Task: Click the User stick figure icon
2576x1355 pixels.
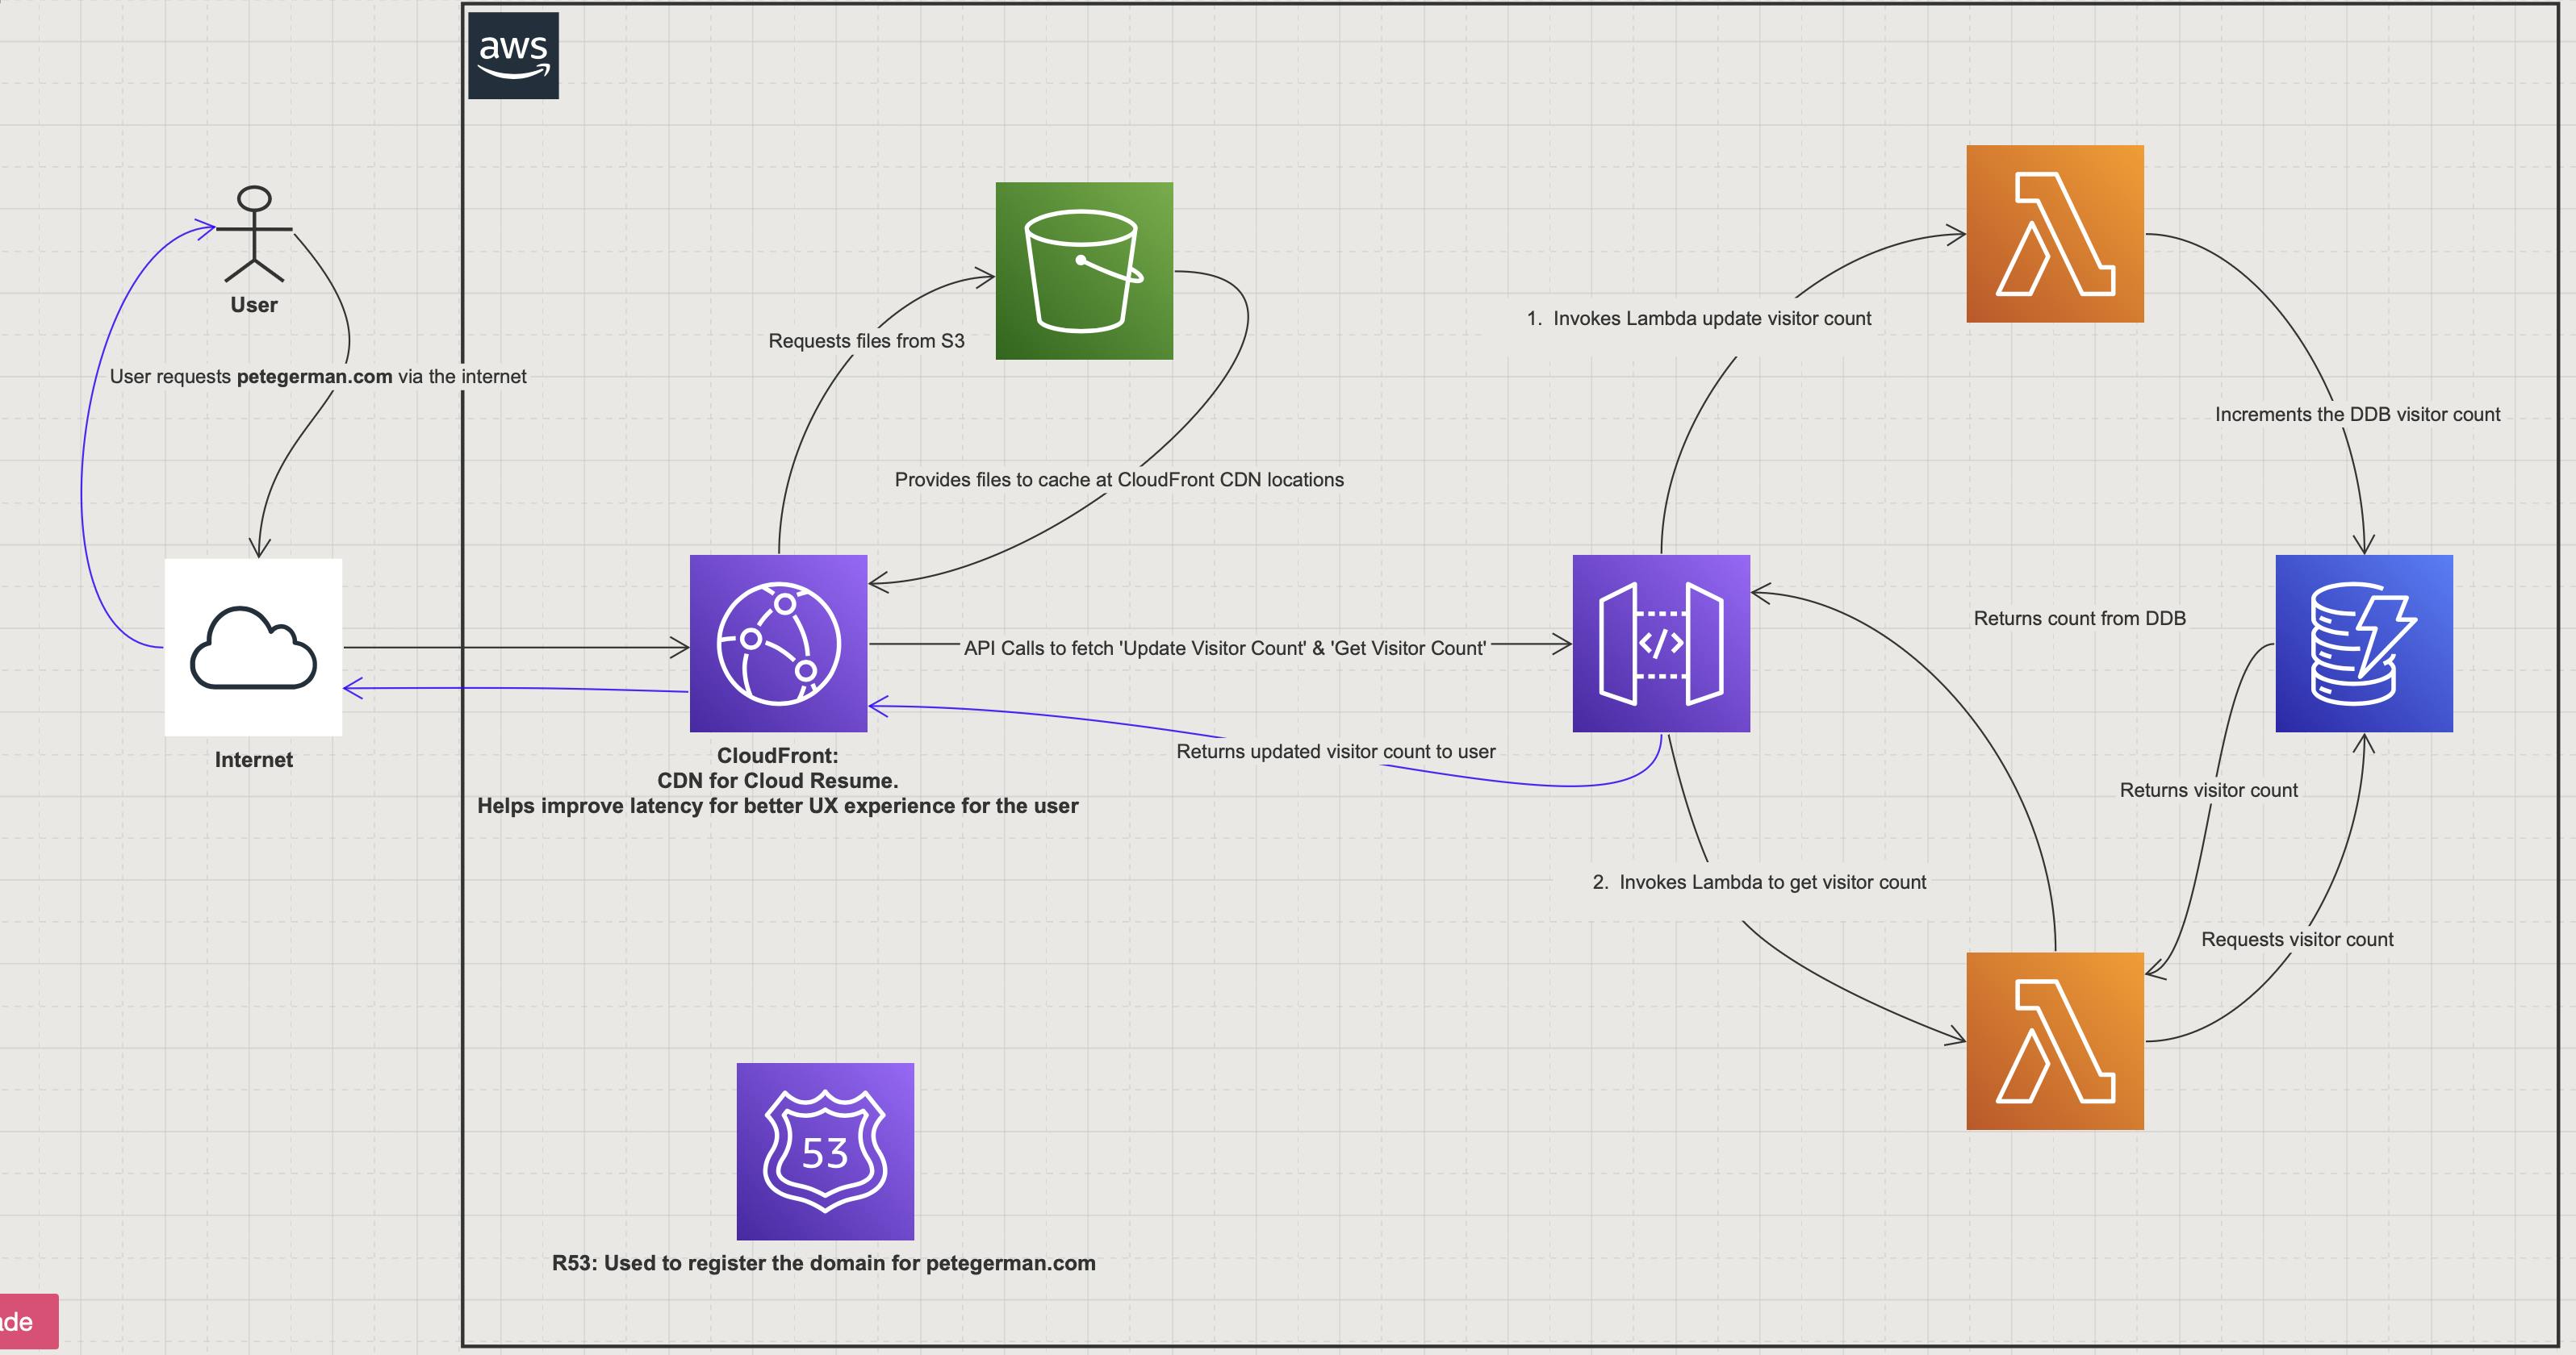Action: 254,234
